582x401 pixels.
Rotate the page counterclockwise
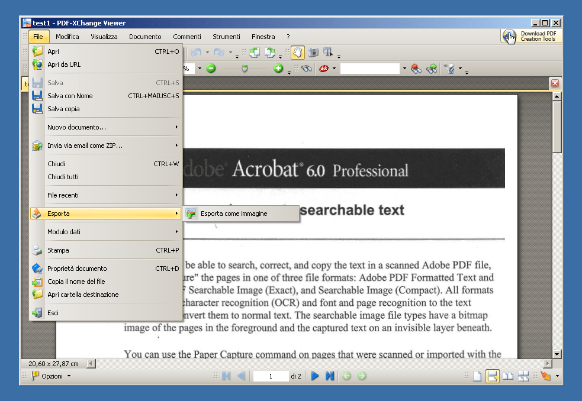[x=253, y=52]
